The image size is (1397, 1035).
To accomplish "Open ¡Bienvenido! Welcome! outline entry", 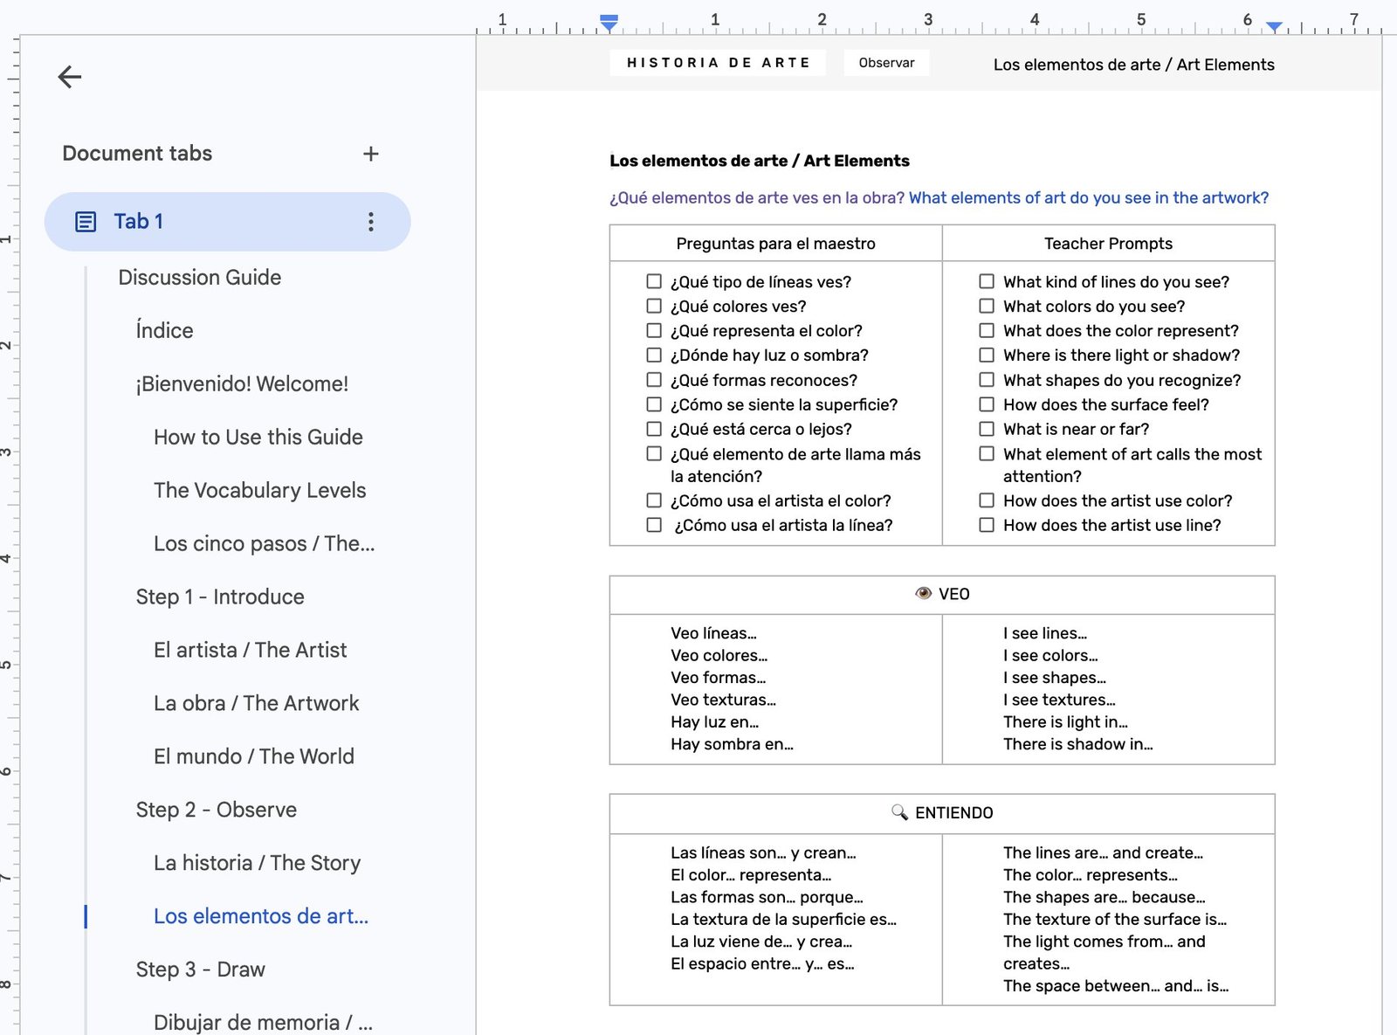I will tap(242, 384).
